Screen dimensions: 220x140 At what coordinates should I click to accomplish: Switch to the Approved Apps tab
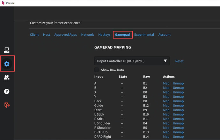[66, 35]
